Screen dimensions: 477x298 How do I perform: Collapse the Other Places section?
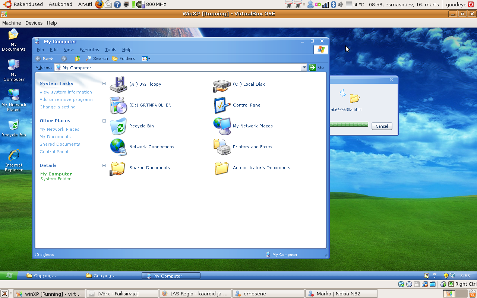coord(104,121)
